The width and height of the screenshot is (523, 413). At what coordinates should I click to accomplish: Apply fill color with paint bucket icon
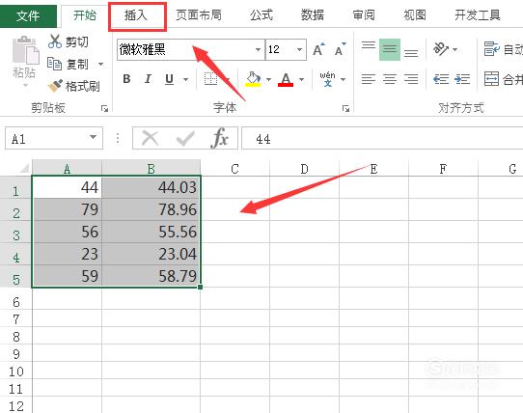(x=253, y=79)
